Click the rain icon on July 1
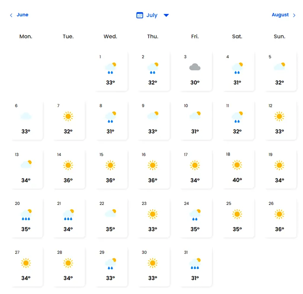This screenshot has height=294, width=303. (110, 67)
